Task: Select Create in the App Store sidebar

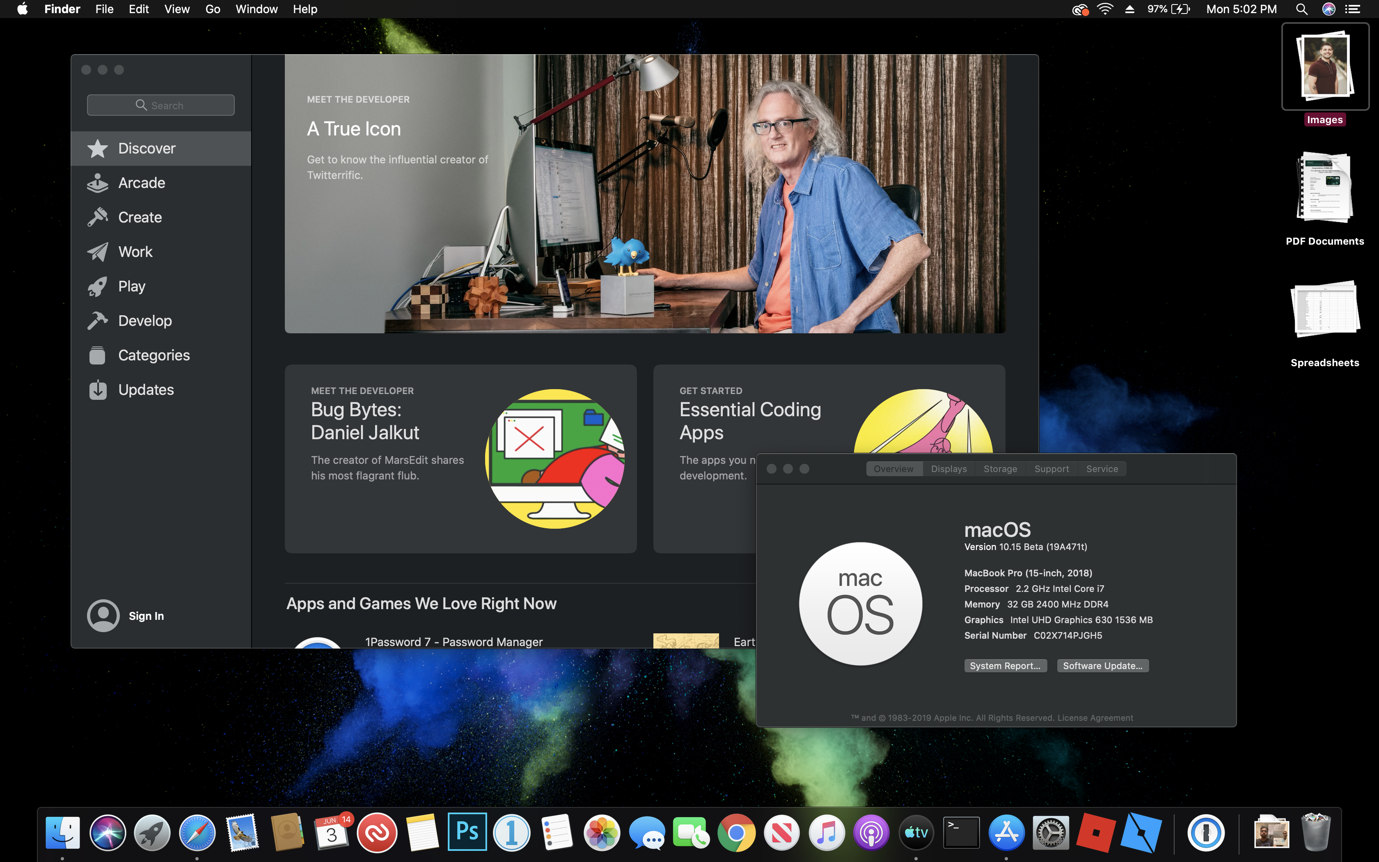Action: (161, 217)
